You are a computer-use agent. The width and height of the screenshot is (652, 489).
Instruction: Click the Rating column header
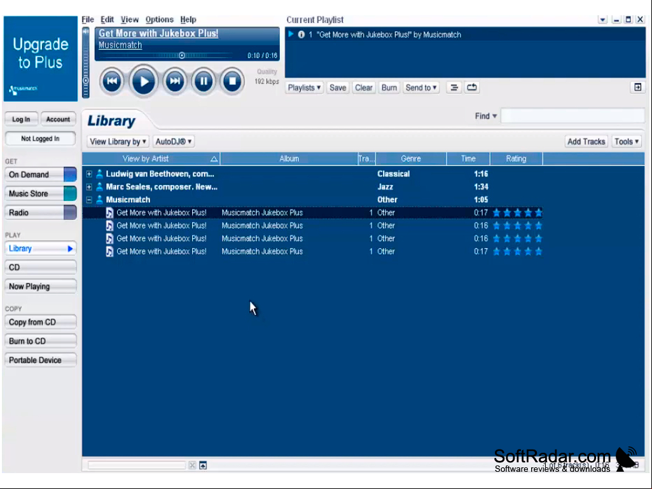516,159
